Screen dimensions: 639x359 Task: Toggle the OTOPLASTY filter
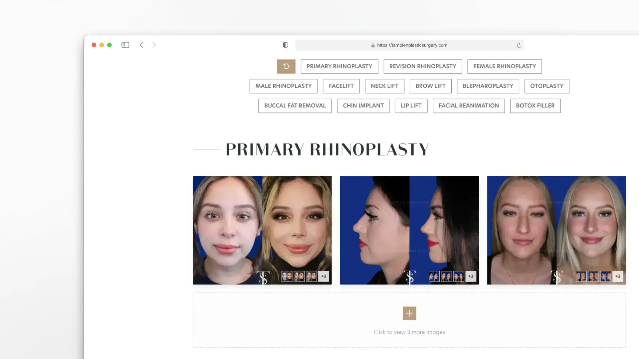point(547,86)
